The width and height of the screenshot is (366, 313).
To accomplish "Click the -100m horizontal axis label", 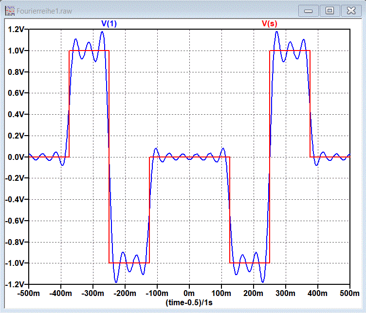I will 157,293.
